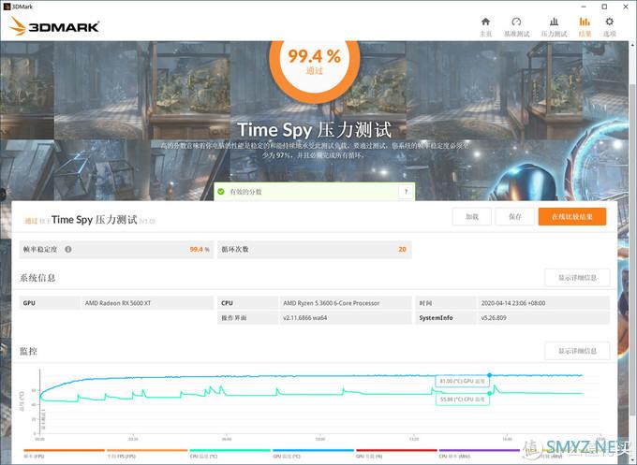Click the 监控 section heading
Viewport: 637px width, 465px height.
[28, 351]
